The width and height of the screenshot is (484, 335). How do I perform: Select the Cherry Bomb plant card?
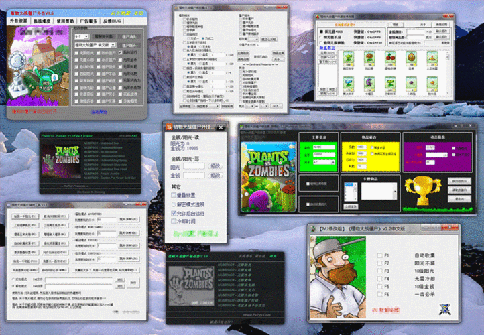(x=390, y=58)
